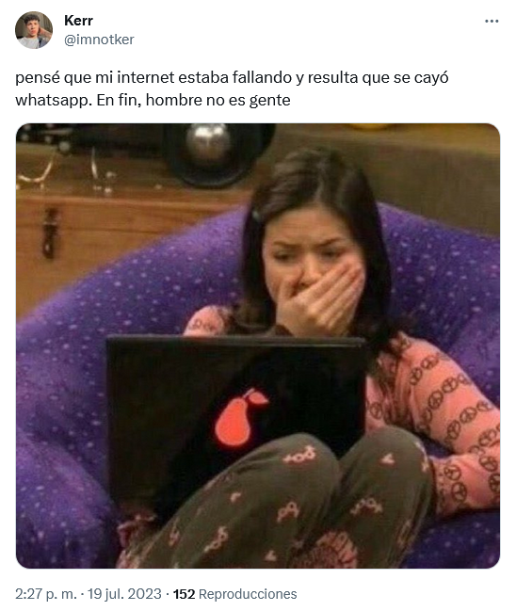This screenshot has width=516, height=611.
Task: Click the phrase hombre no es gente
Action: coord(218,100)
